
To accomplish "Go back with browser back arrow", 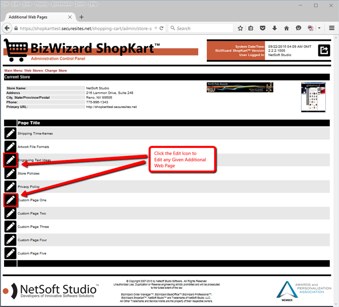I will [x=7, y=28].
